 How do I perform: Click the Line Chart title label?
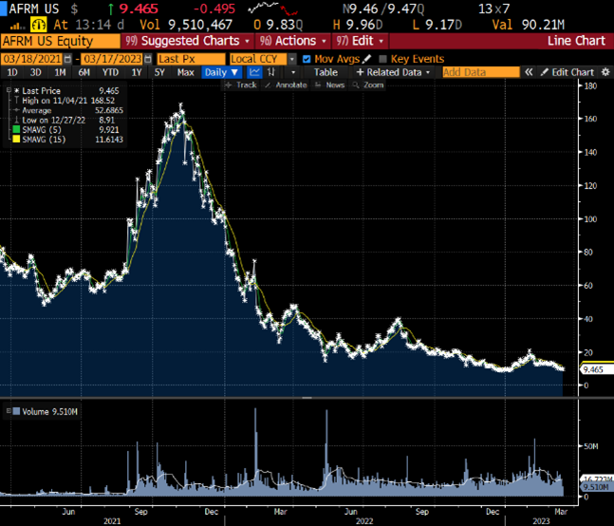coord(576,41)
